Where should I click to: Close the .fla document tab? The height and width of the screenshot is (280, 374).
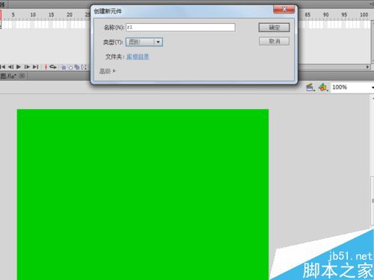coord(22,75)
